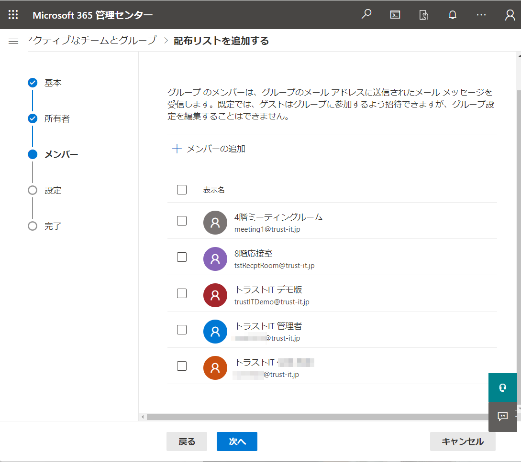
Task: Click avatar of 8階応接室
Action: click(x=215, y=259)
